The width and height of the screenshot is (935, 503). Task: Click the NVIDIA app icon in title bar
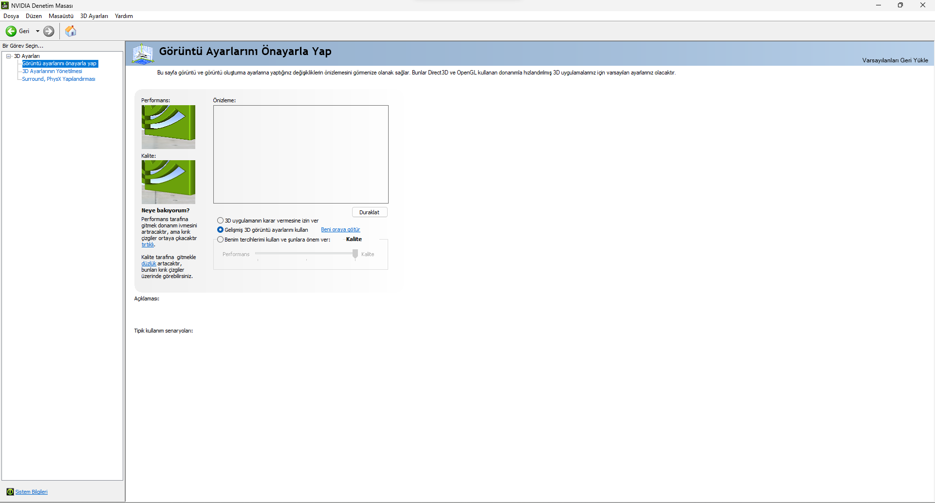[x=5, y=5]
